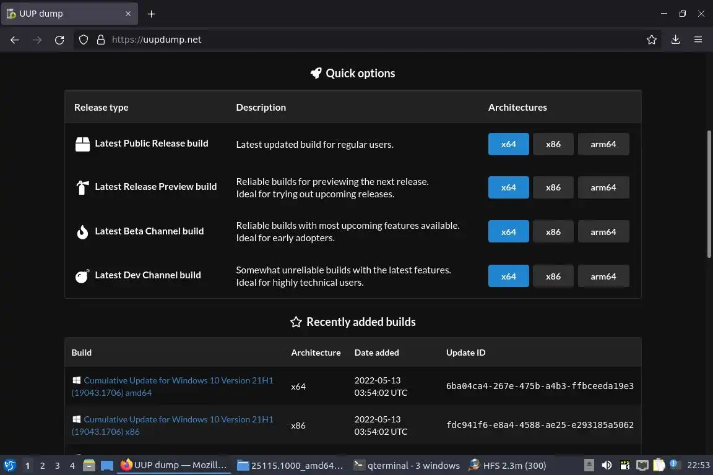
Task: Click the HFS tray icon
Action: (624, 465)
